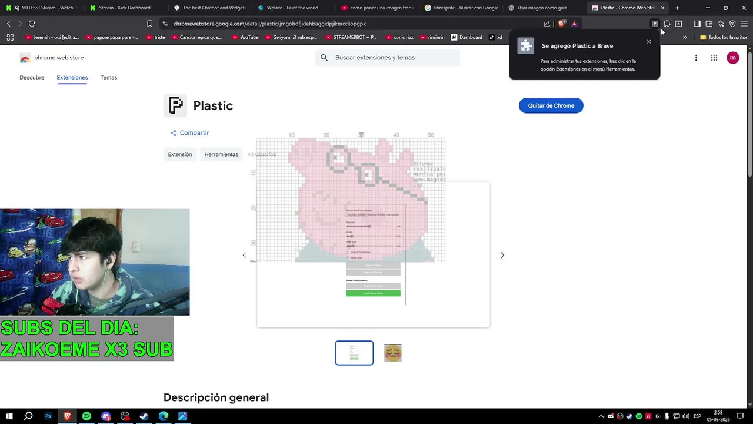Open Photoshop from the taskbar

click(48, 416)
